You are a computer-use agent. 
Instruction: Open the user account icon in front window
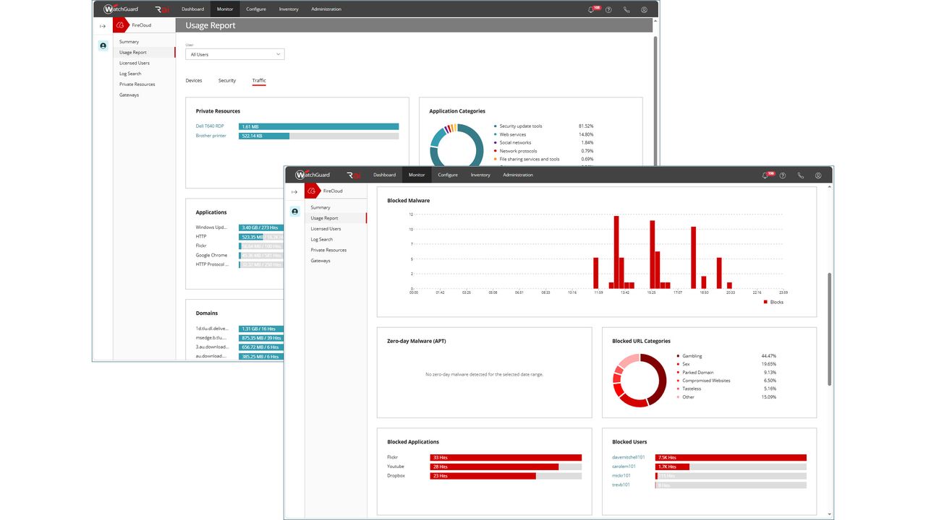point(818,175)
